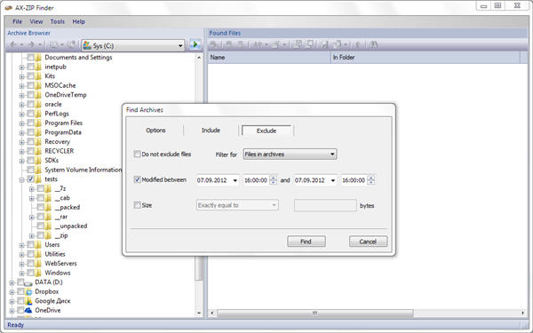The height and width of the screenshot is (333, 533).
Task: Uncheck the Modified between checkbox
Action: 137,179
